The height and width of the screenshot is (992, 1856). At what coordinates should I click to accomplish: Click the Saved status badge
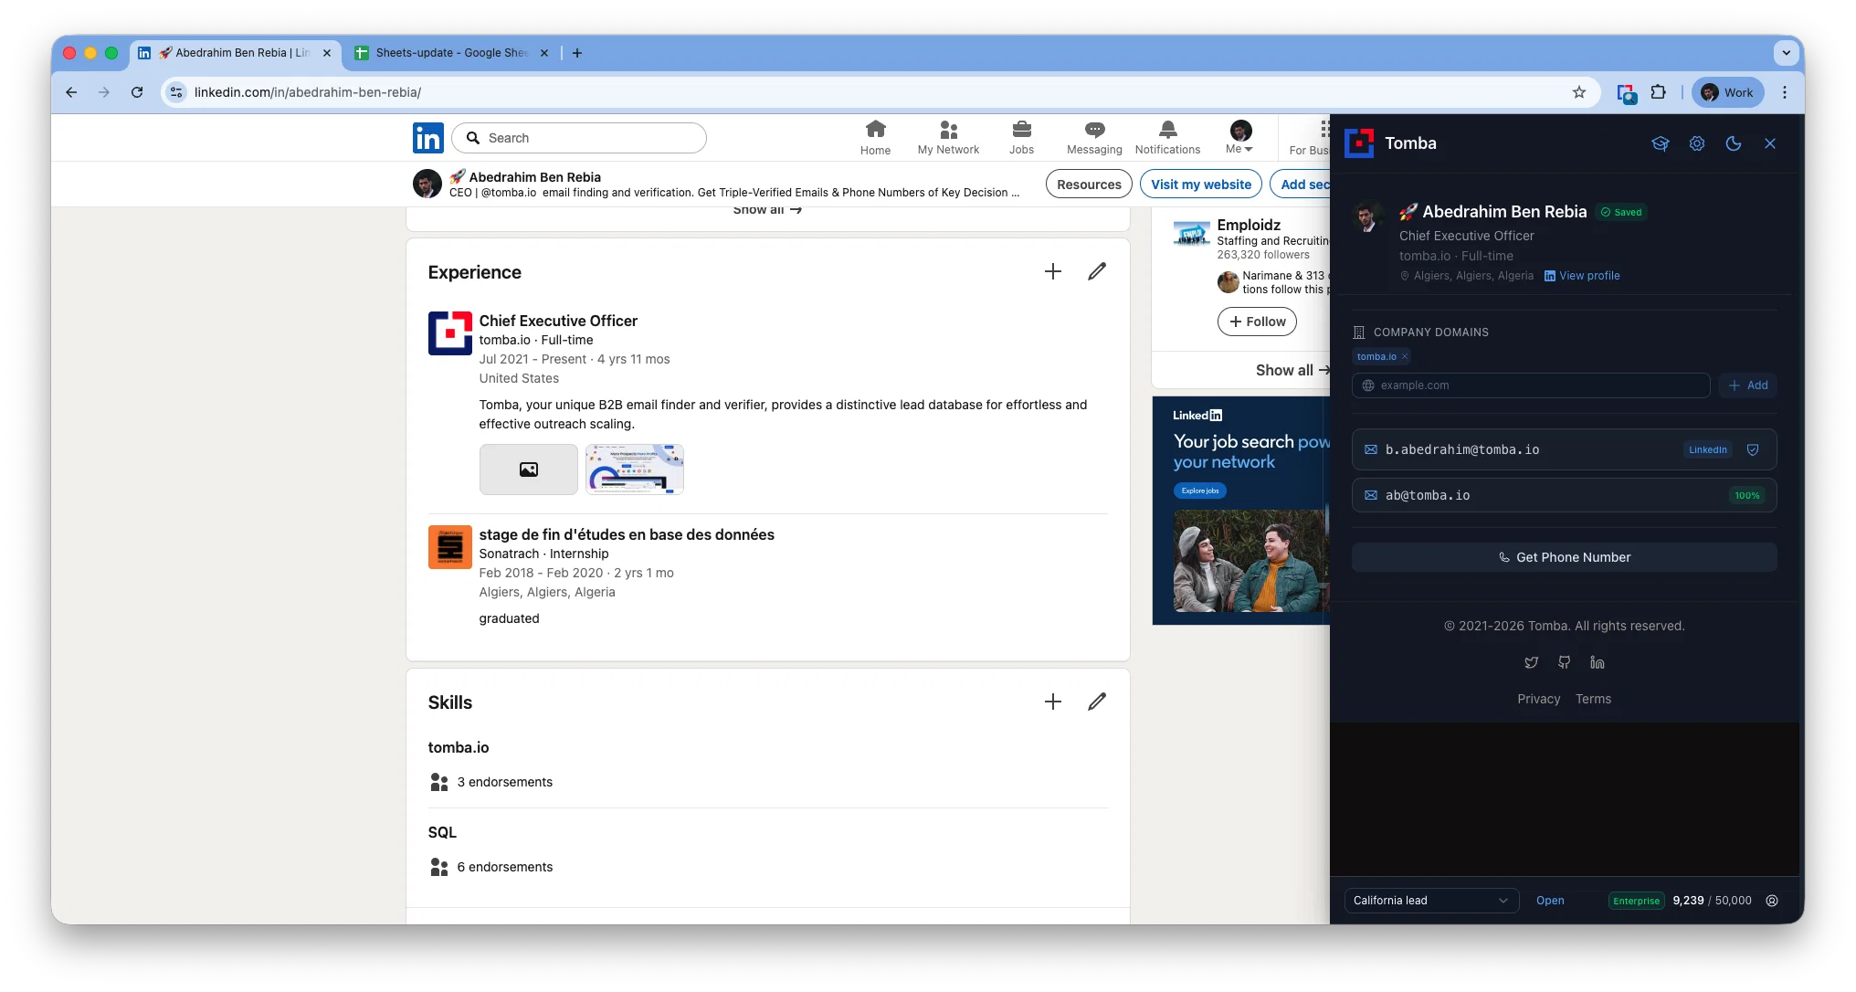tap(1621, 212)
